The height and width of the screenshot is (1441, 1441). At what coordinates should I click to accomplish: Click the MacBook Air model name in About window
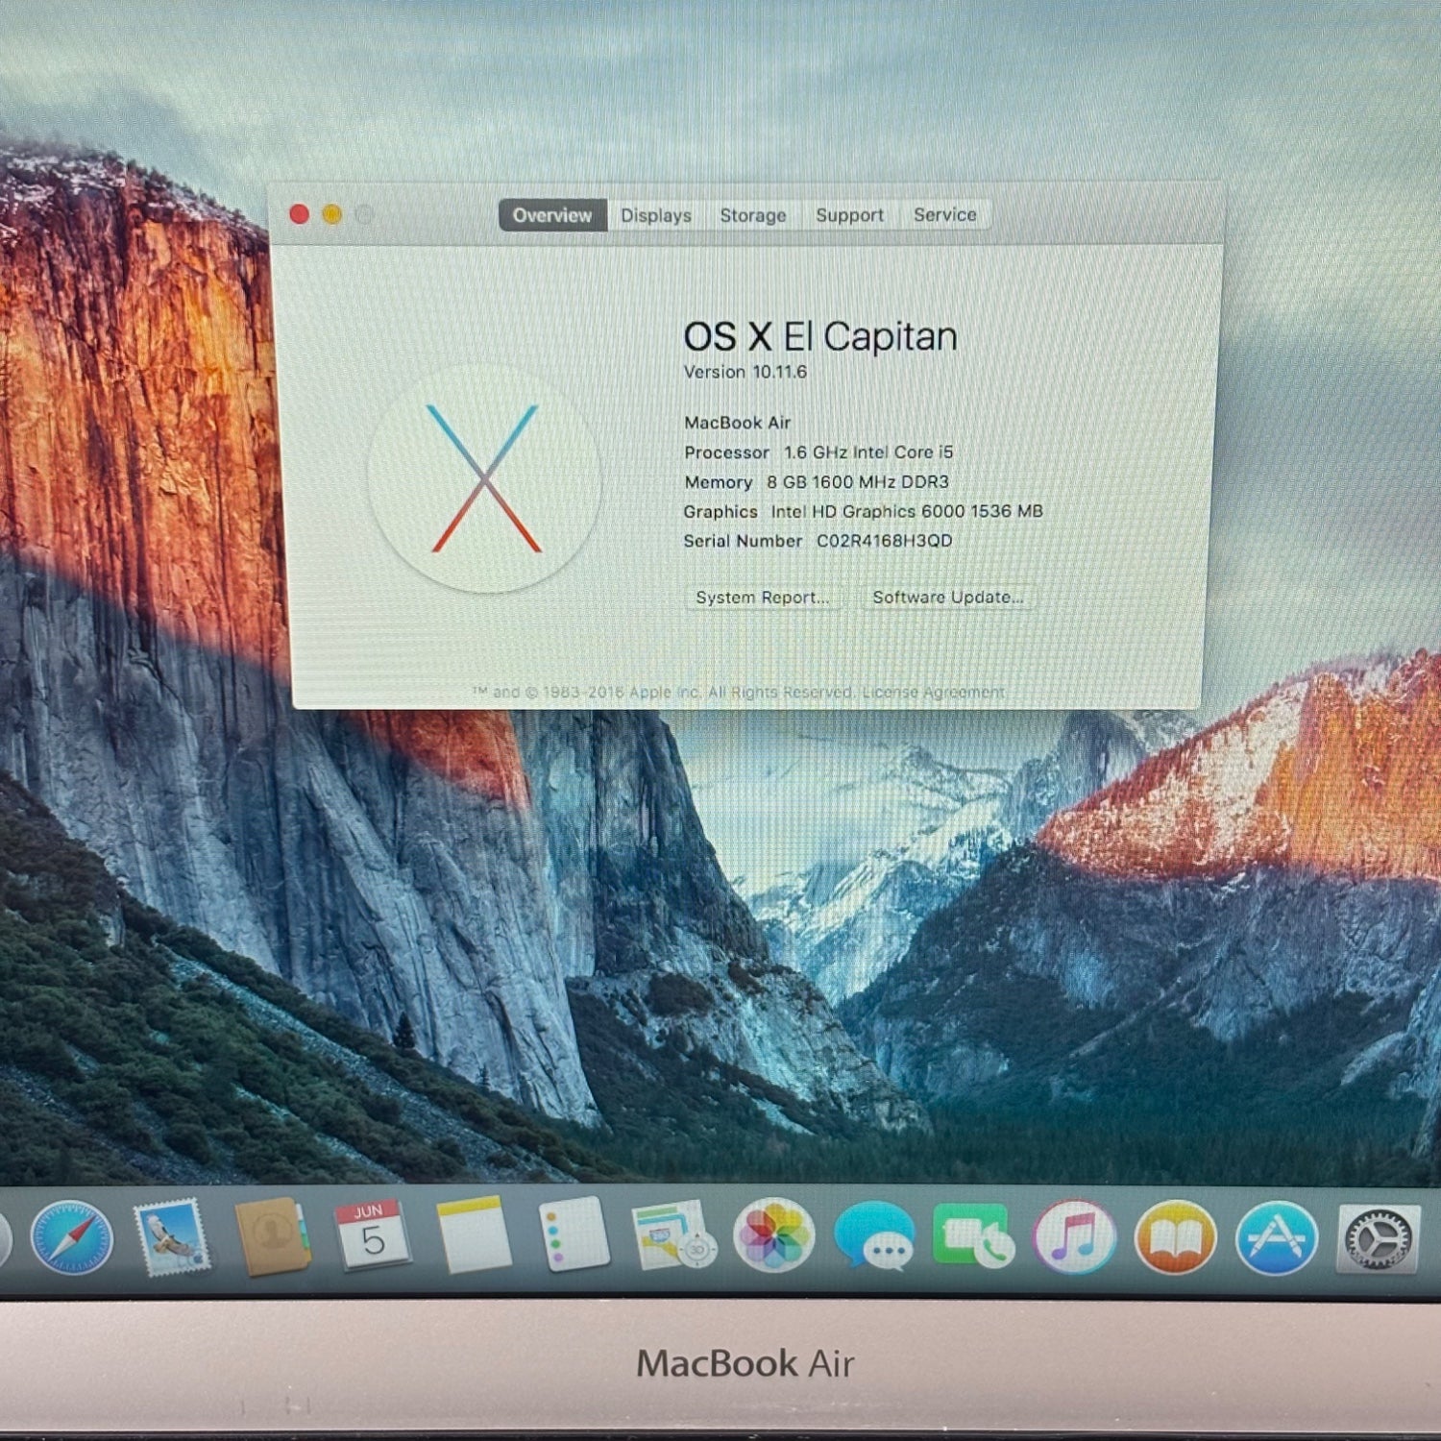[738, 423]
